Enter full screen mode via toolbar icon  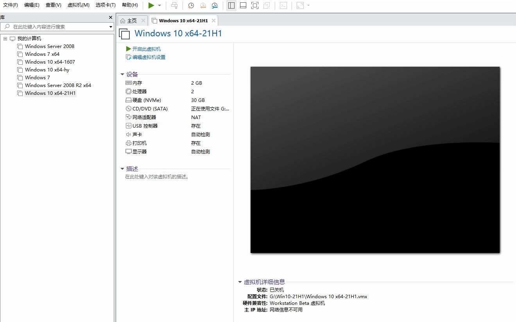pos(254,5)
